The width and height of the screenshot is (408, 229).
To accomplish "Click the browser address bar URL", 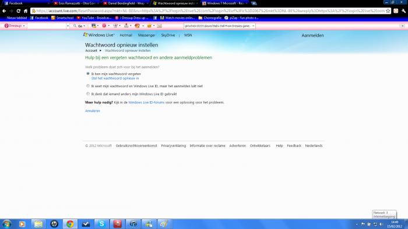I will pos(210,11).
